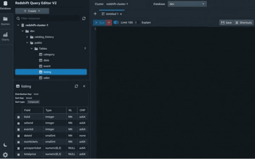This screenshot has height=159, width=255.
Task: Select the event table
Action: (x=47, y=66)
